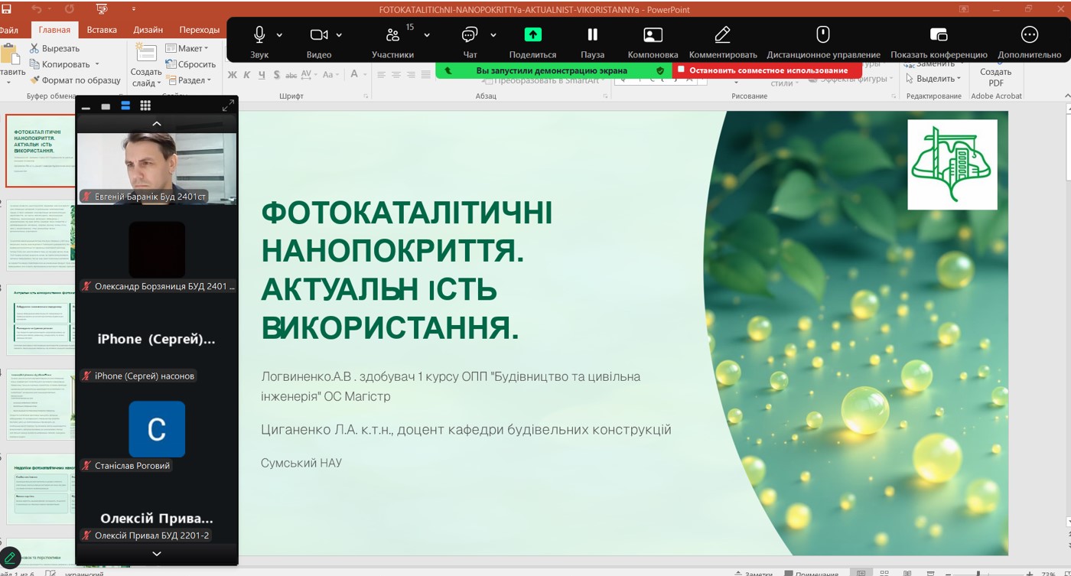Click the Вырезать cut button
Image resolution: width=1071 pixels, height=576 pixels.
54,48
